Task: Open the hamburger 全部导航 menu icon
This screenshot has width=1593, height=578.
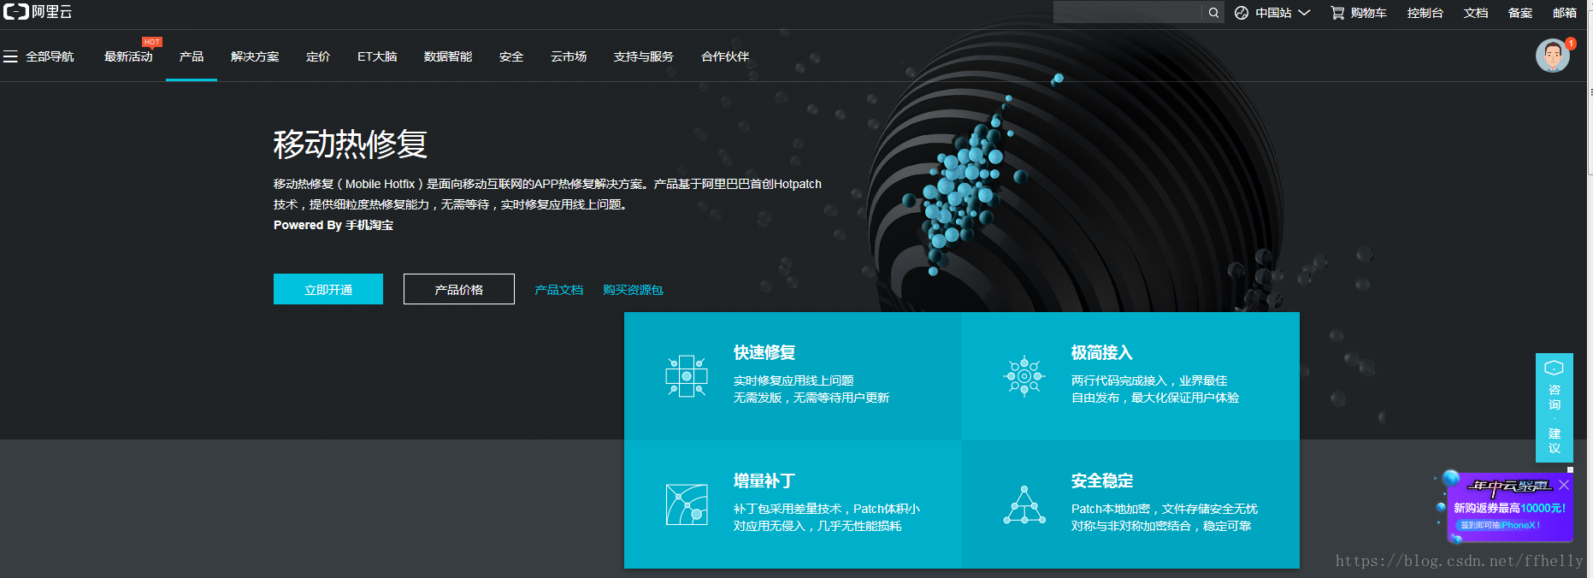Action: tap(10, 56)
